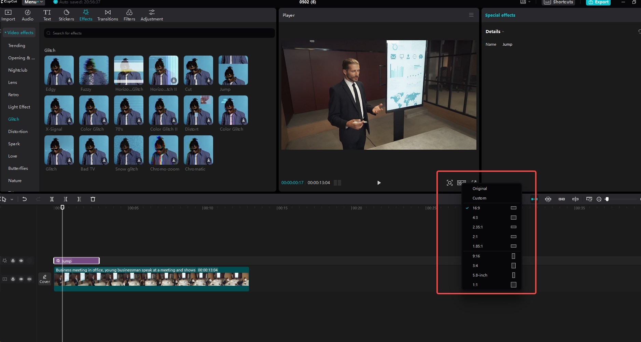Open the Audio panel icon
Viewport: 641px width, 342px height.
(27, 15)
